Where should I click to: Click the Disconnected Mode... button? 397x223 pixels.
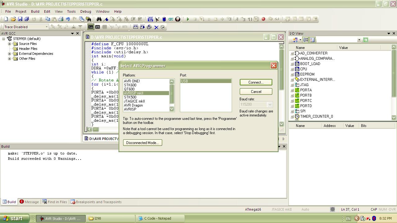(142, 143)
